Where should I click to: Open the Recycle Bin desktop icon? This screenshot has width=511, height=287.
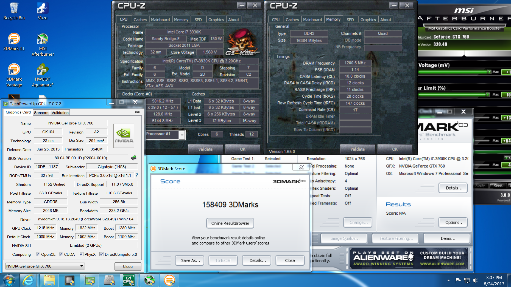click(14, 11)
